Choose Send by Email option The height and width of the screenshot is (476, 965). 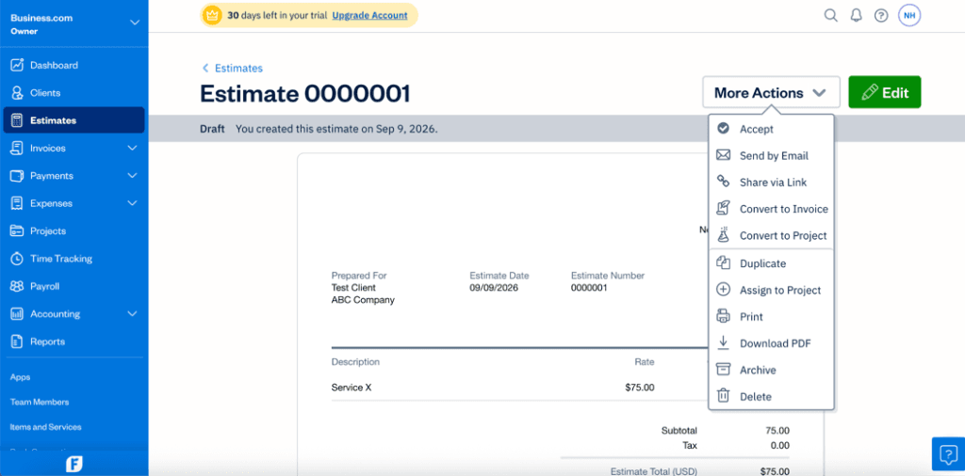coord(771,155)
